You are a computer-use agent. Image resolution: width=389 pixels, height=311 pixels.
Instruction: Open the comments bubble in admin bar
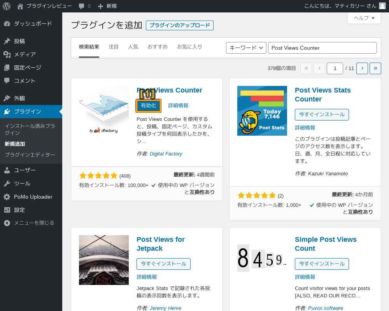point(81,6)
